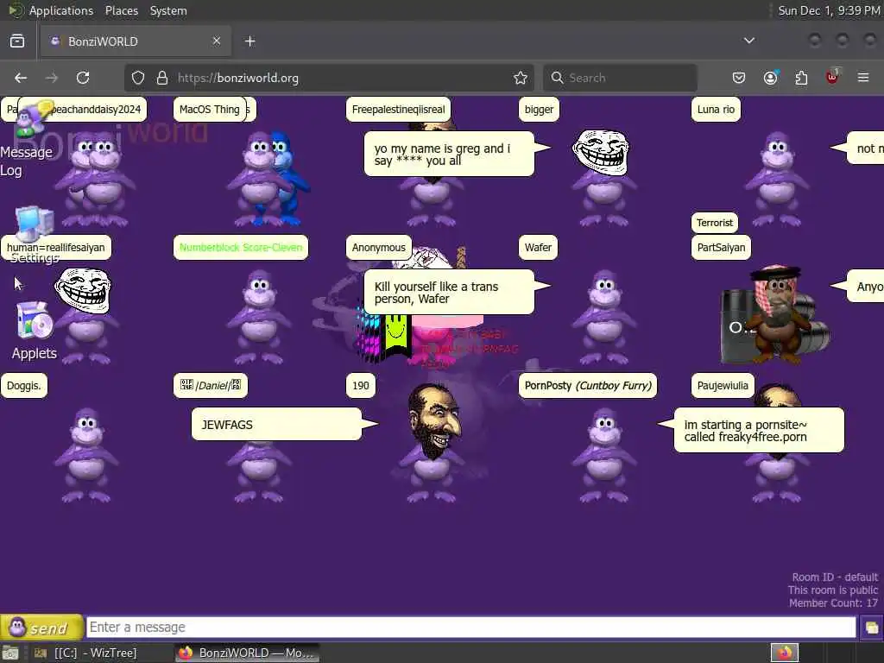Viewport: 884px width, 663px height.
Task: Click the Freepalestineqiisreal name tag
Action: (398, 110)
